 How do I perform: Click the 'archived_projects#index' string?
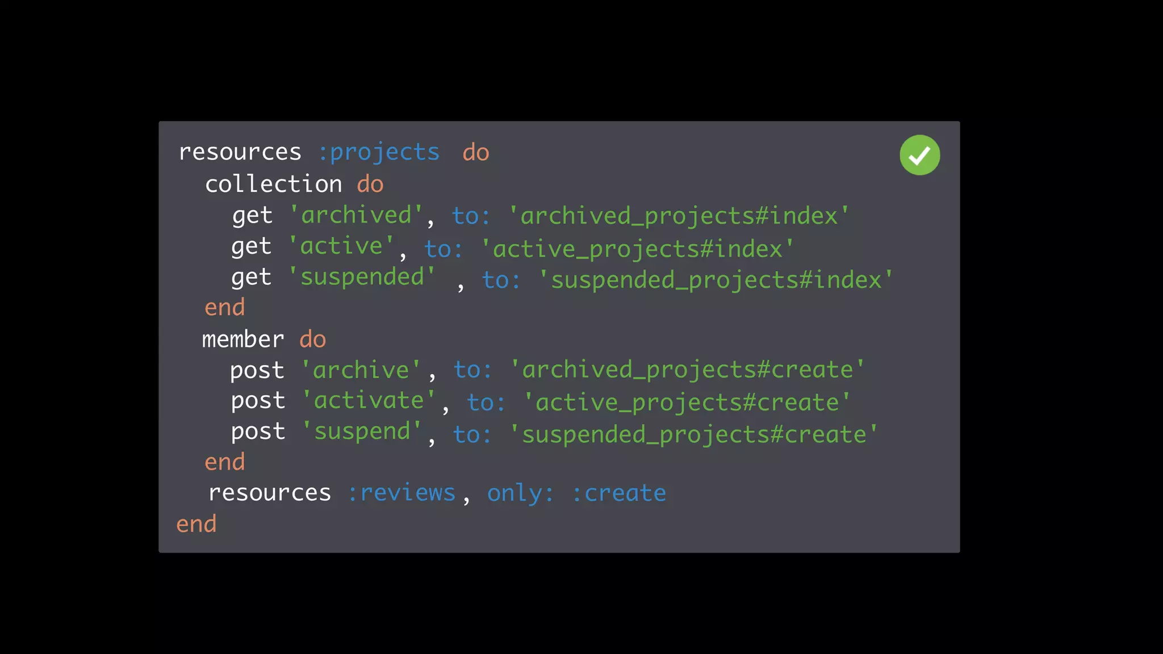click(x=679, y=216)
